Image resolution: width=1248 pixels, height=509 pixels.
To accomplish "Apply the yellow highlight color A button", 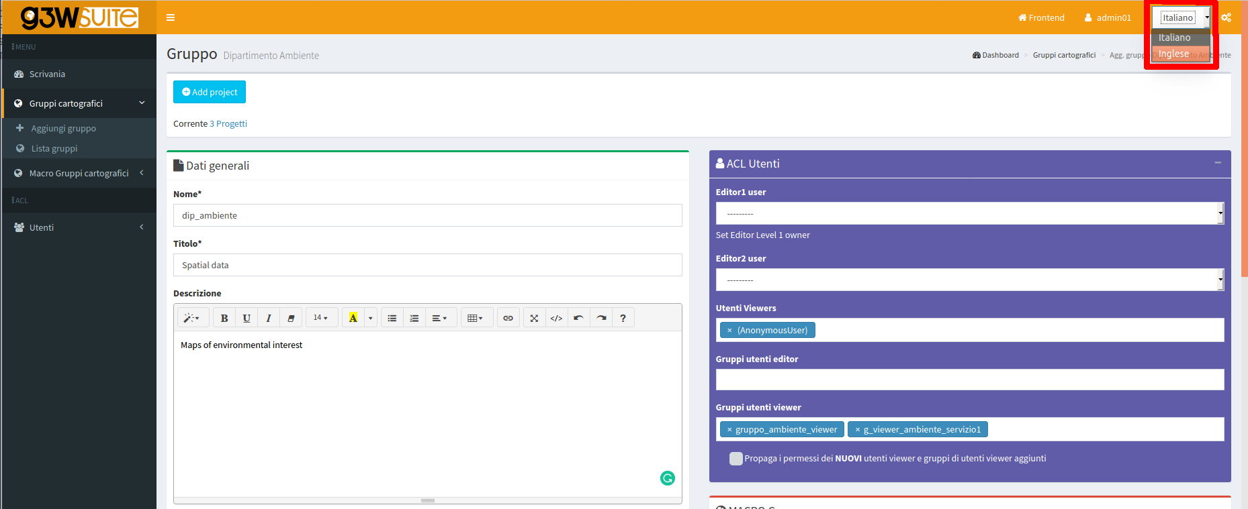I will [353, 318].
